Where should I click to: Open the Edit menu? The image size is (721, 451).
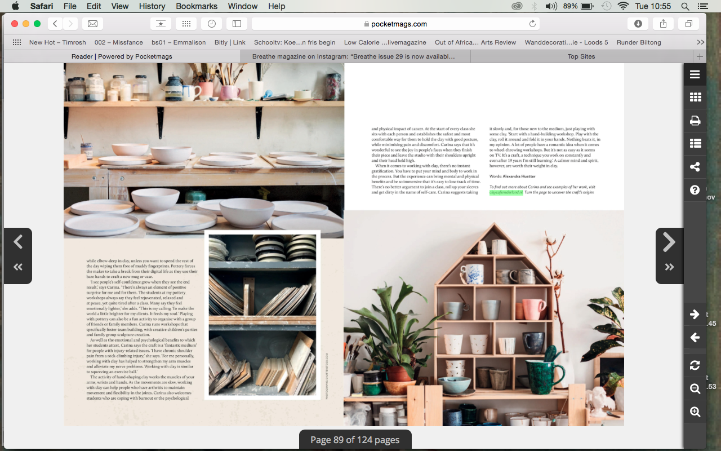94,6
